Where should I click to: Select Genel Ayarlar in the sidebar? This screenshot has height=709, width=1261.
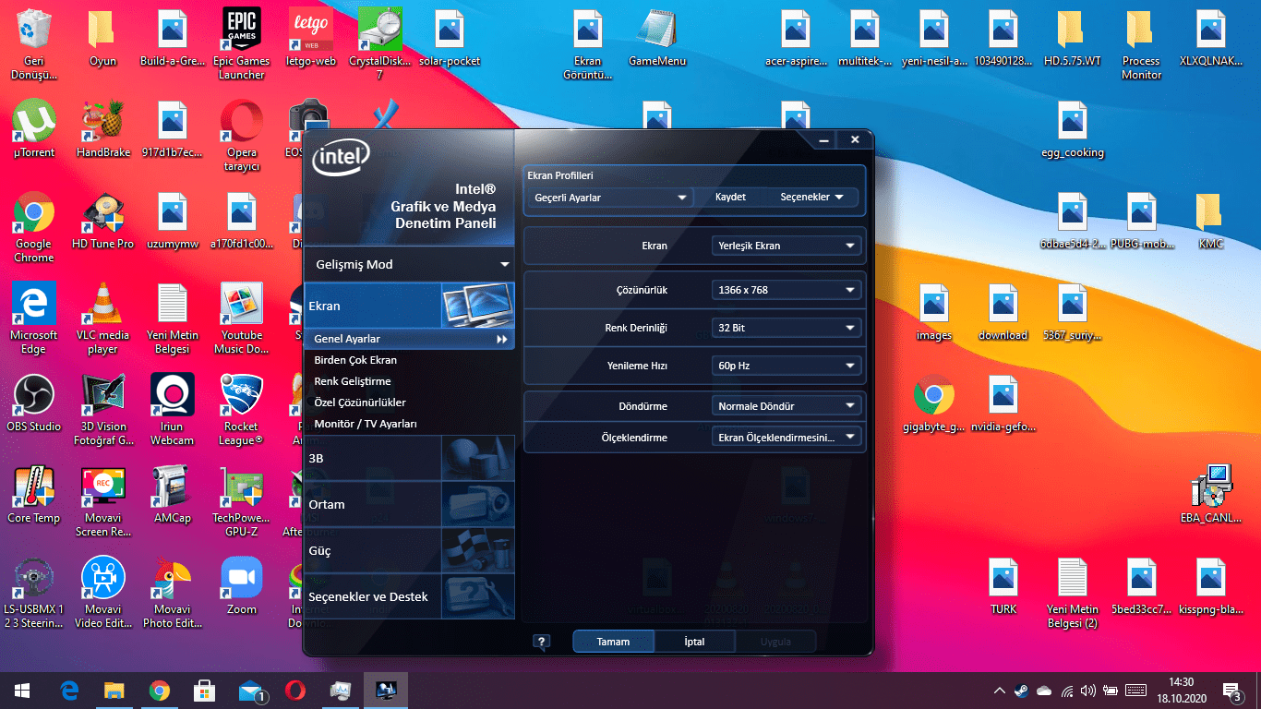pyautogui.click(x=409, y=339)
